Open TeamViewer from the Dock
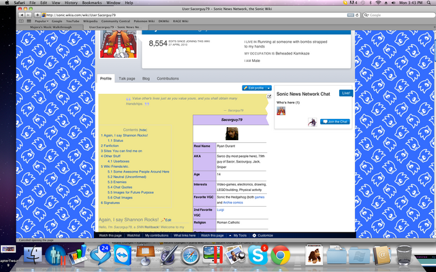The image size is (436, 272). (123, 256)
